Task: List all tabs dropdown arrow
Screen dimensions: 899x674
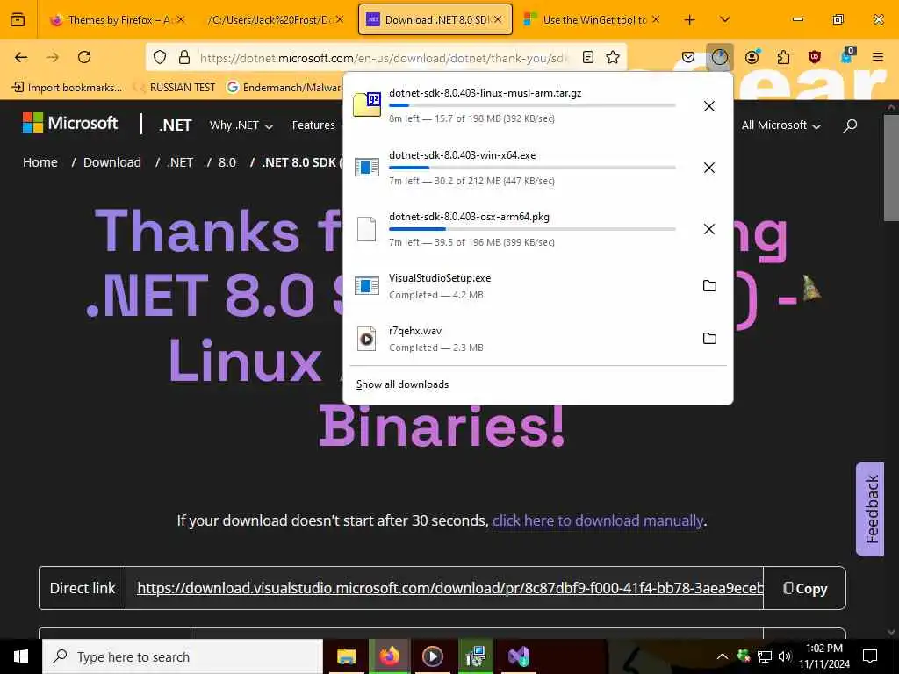Action: click(x=724, y=19)
